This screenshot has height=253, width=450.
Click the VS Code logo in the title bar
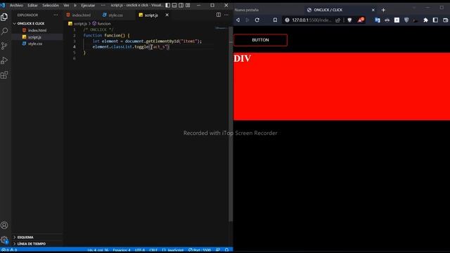click(3, 5)
